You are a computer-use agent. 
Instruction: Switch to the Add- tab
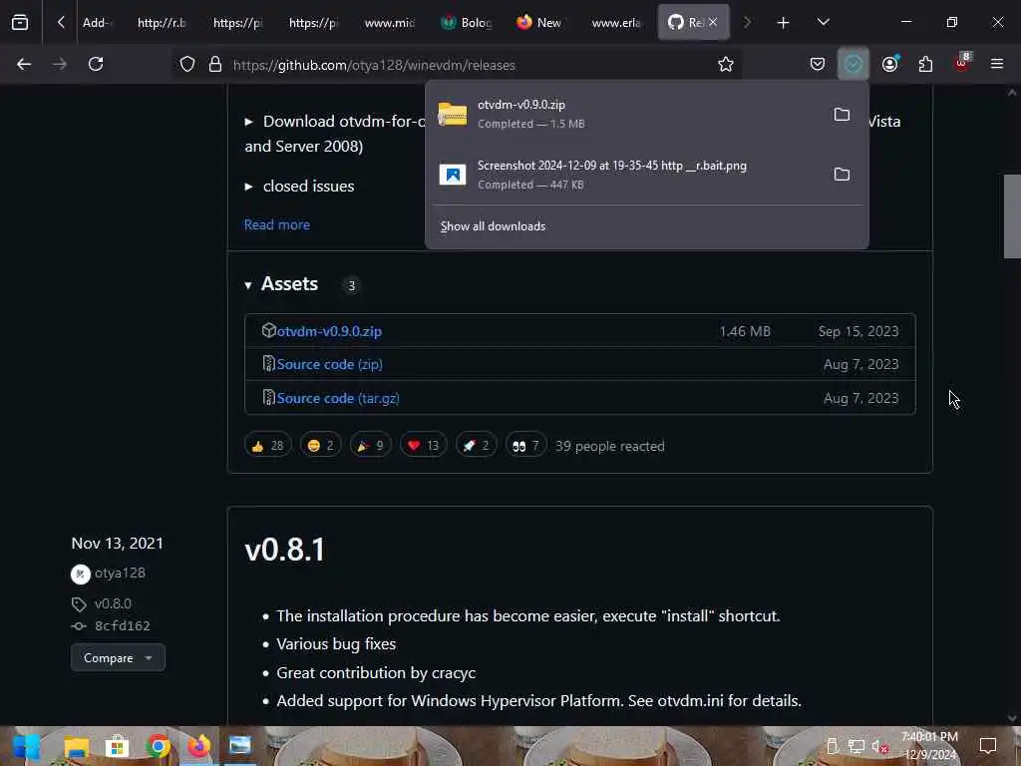tap(97, 22)
